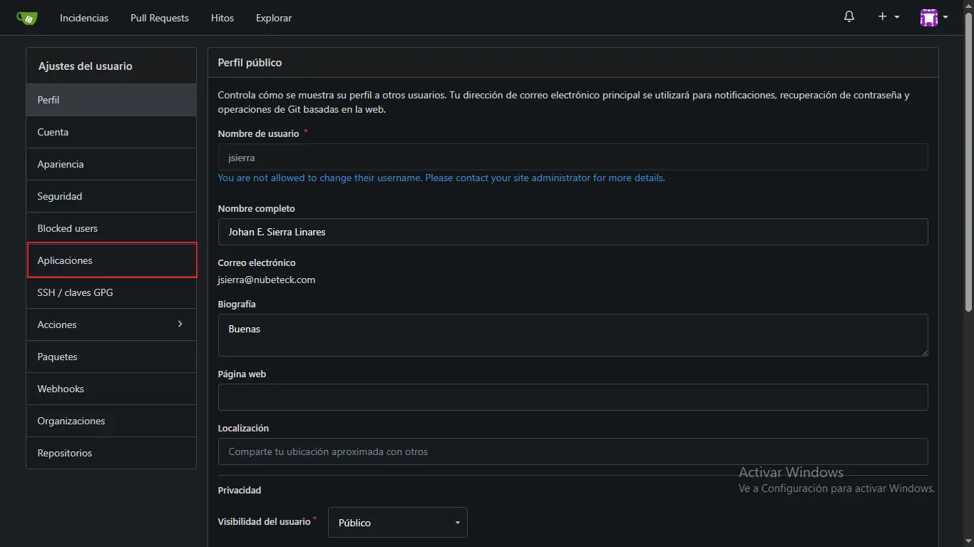
Task: Click the plus icon to create new
Action: (882, 16)
